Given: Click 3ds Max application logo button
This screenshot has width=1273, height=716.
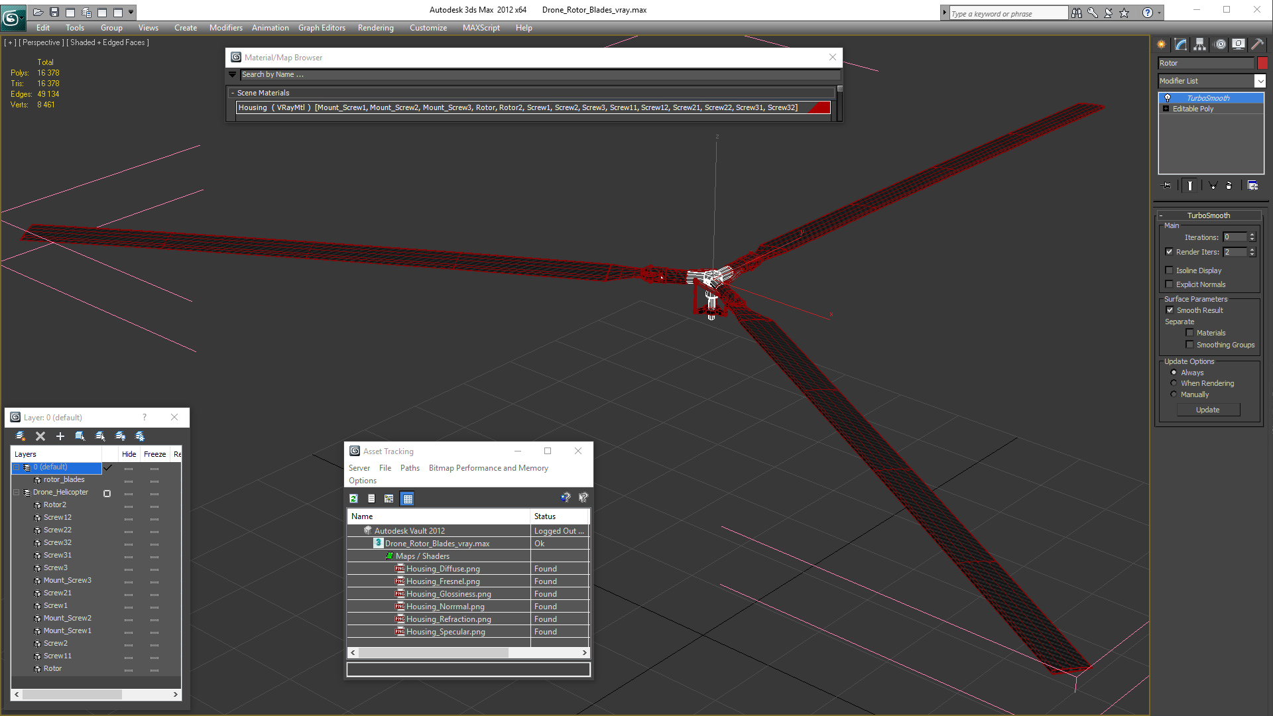Looking at the screenshot, I should pyautogui.click(x=12, y=18).
